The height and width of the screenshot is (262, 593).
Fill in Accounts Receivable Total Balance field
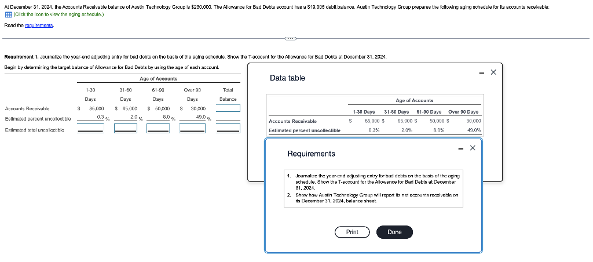[228, 108]
